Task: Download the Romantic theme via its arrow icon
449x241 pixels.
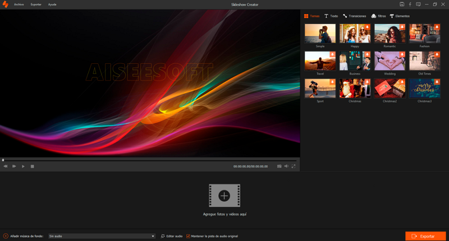Action: pos(402,27)
